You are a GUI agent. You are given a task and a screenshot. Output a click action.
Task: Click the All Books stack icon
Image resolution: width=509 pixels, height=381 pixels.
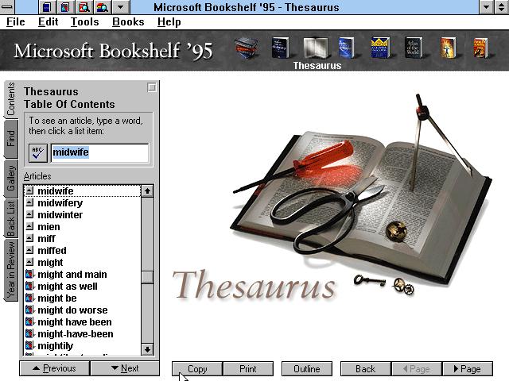(247, 48)
